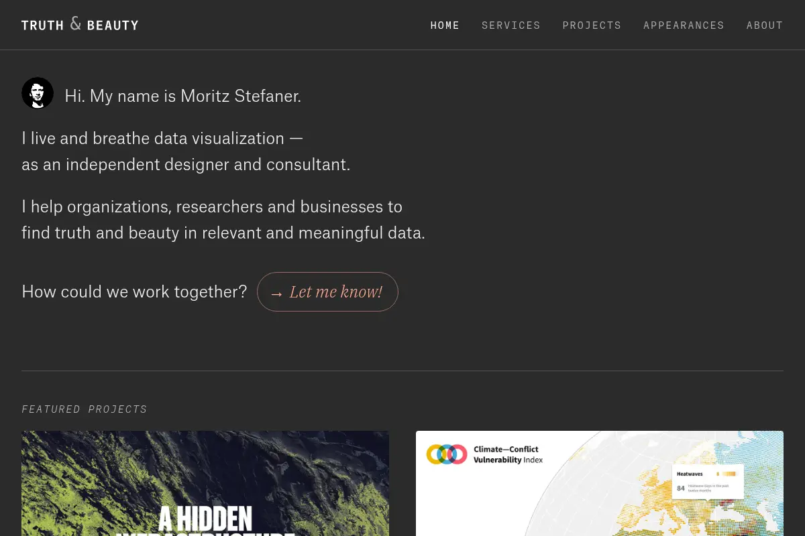The width and height of the screenshot is (805, 536).
Task: Go to the Services page
Action: click(x=511, y=25)
